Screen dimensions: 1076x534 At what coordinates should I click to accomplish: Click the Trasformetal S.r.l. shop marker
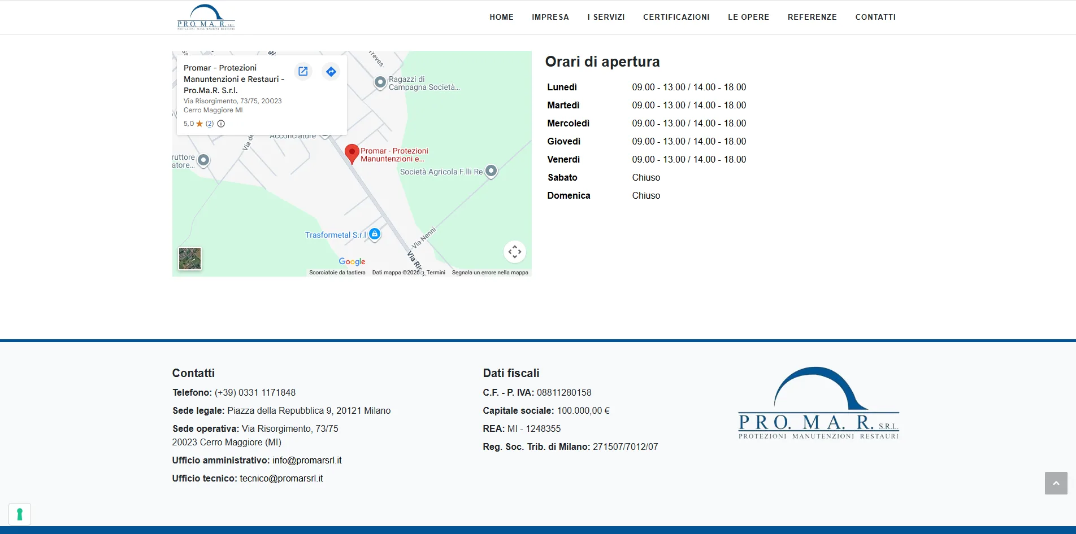(374, 234)
